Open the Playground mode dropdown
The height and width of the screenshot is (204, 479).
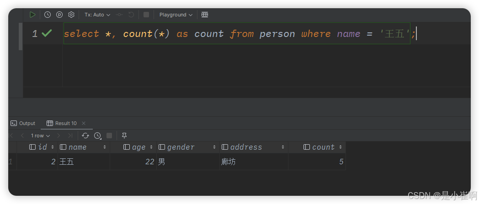coord(176,15)
